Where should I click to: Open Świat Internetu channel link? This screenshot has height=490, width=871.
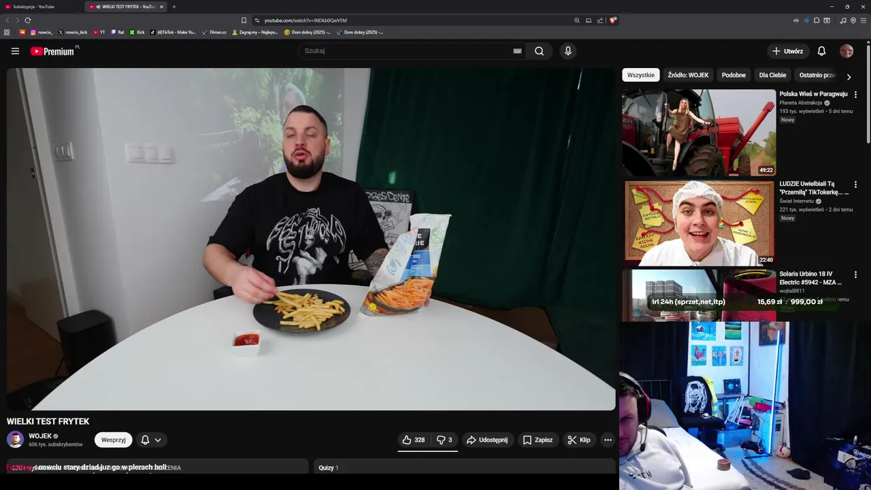pos(797,201)
